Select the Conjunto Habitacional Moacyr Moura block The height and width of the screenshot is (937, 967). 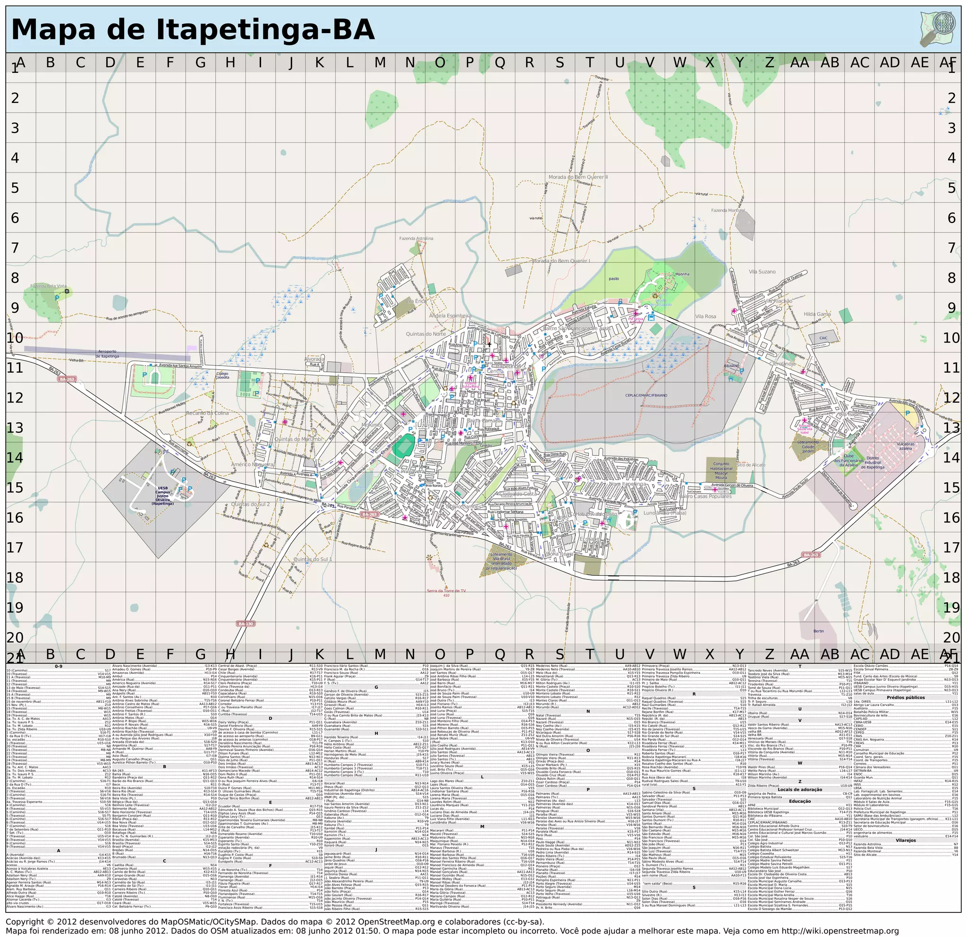(721, 471)
